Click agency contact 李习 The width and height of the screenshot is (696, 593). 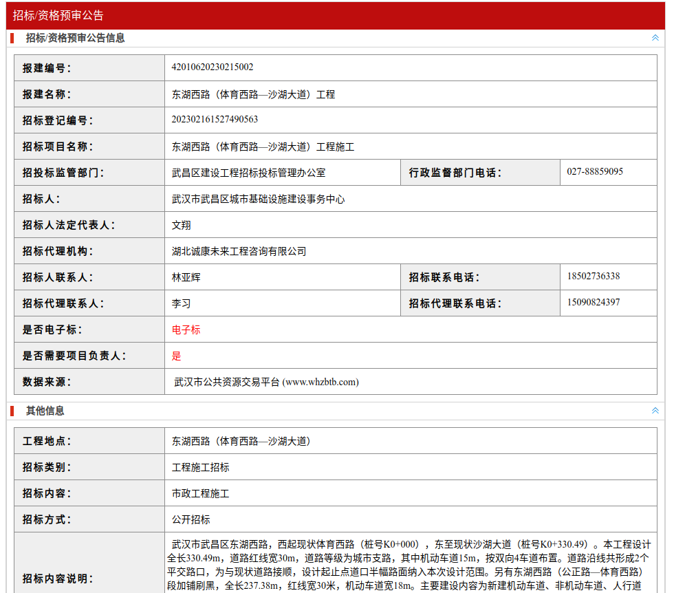(181, 304)
